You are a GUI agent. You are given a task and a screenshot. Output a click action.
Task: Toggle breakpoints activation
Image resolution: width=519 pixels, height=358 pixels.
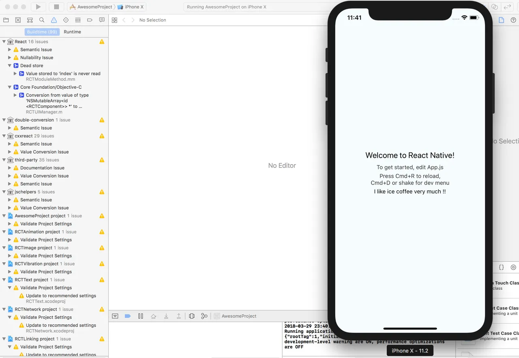click(128, 316)
